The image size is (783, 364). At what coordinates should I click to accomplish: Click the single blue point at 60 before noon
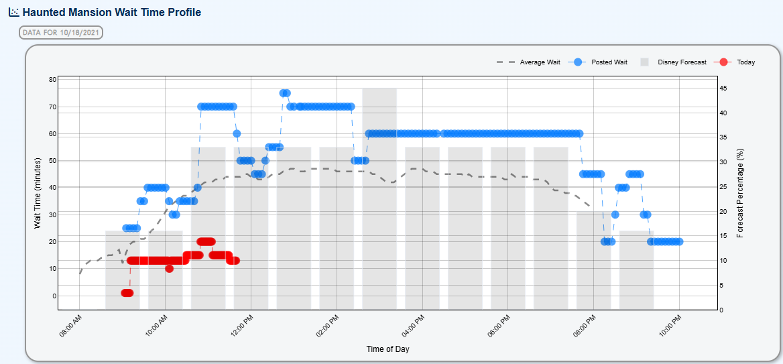coord(237,134)
